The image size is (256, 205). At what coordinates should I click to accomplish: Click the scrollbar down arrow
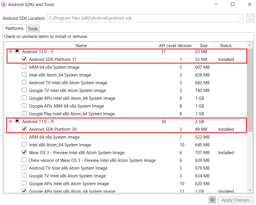point(250,190)
